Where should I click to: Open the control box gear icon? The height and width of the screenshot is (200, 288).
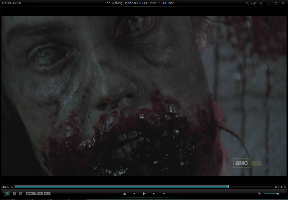pyautogui.click(x=20, y=193)
